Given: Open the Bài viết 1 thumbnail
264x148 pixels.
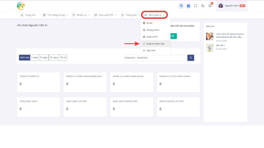Looking at the screenshot, I should click(210, 48).
